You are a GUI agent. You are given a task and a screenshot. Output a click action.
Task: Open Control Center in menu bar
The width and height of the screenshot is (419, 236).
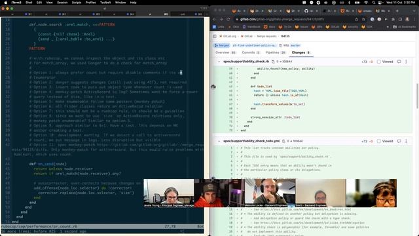380,3
